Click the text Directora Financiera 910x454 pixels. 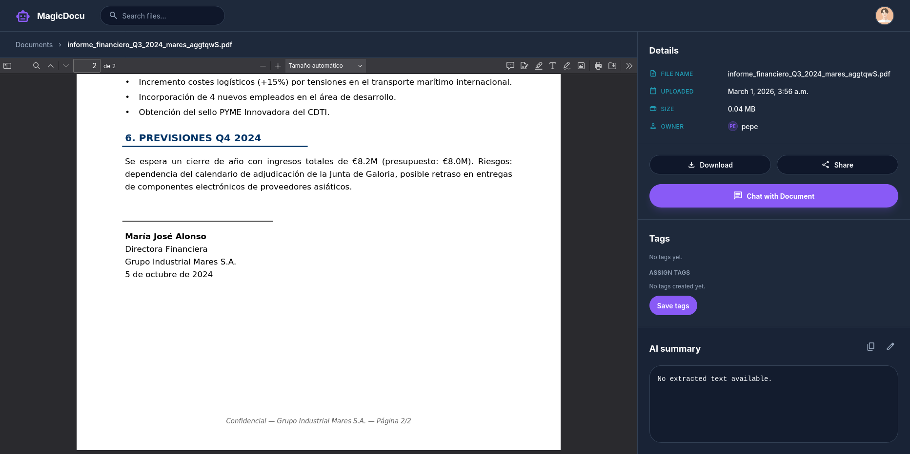point(166,249)
